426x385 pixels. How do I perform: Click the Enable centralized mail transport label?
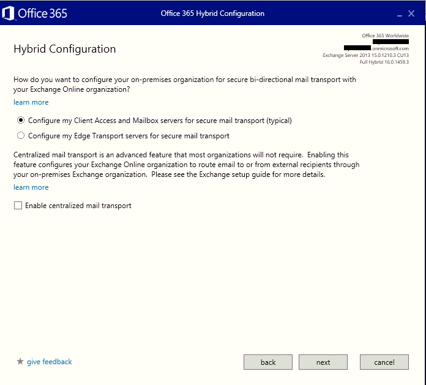(x=78, y=206)
